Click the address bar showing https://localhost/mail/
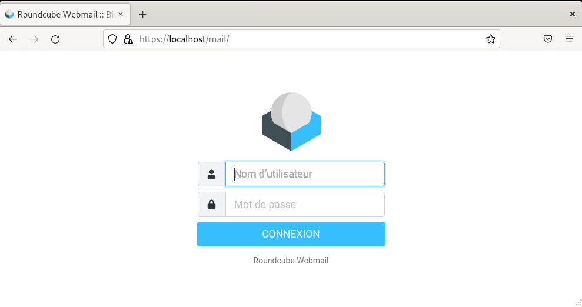The height and width of the screenshot is (307, 582). [x=301, y=39]
